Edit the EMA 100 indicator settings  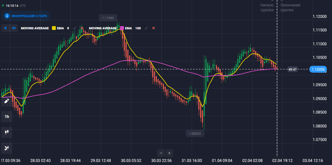point(146,28)
